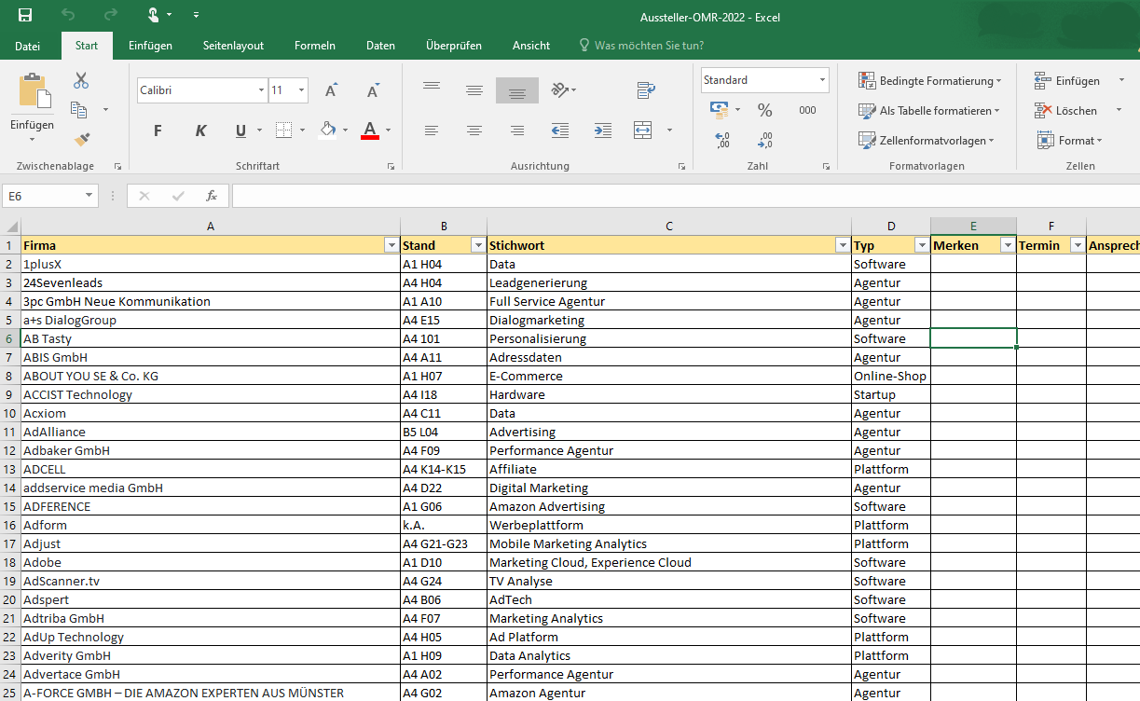Save the workbook with the floppy-disk icon
The height and width of the screenshot is (701, 1140).
click(x=25, y=15)
